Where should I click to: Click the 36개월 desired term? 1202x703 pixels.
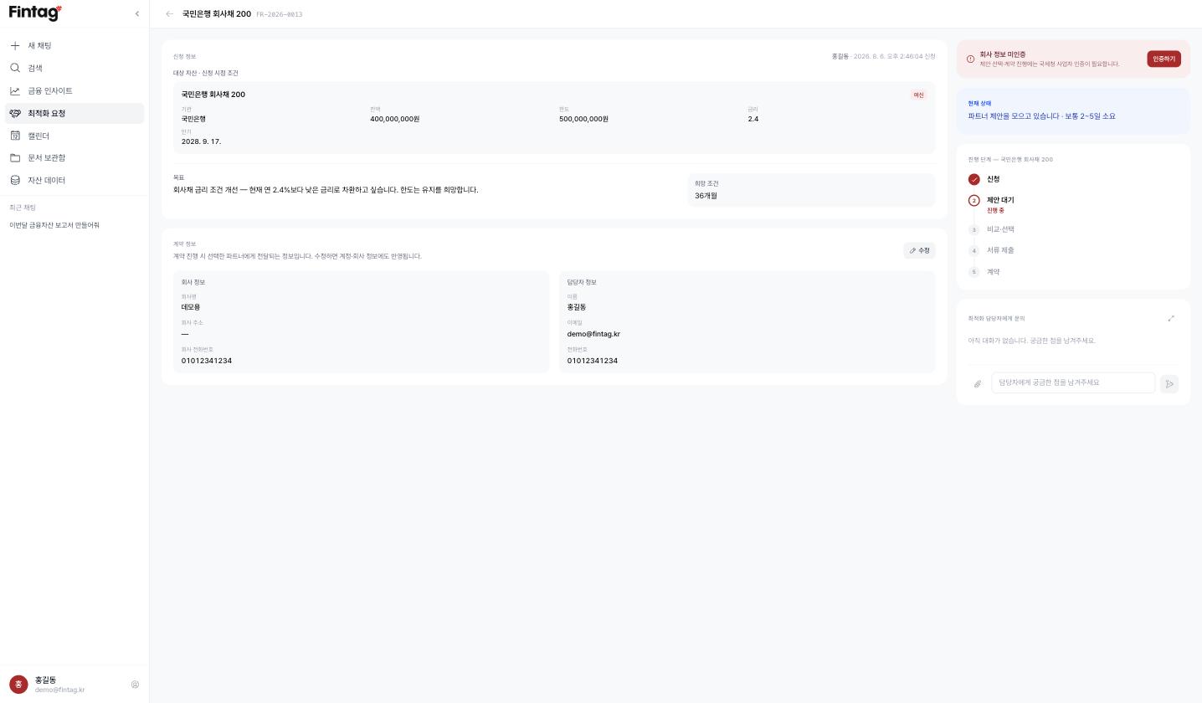(706, 196)
